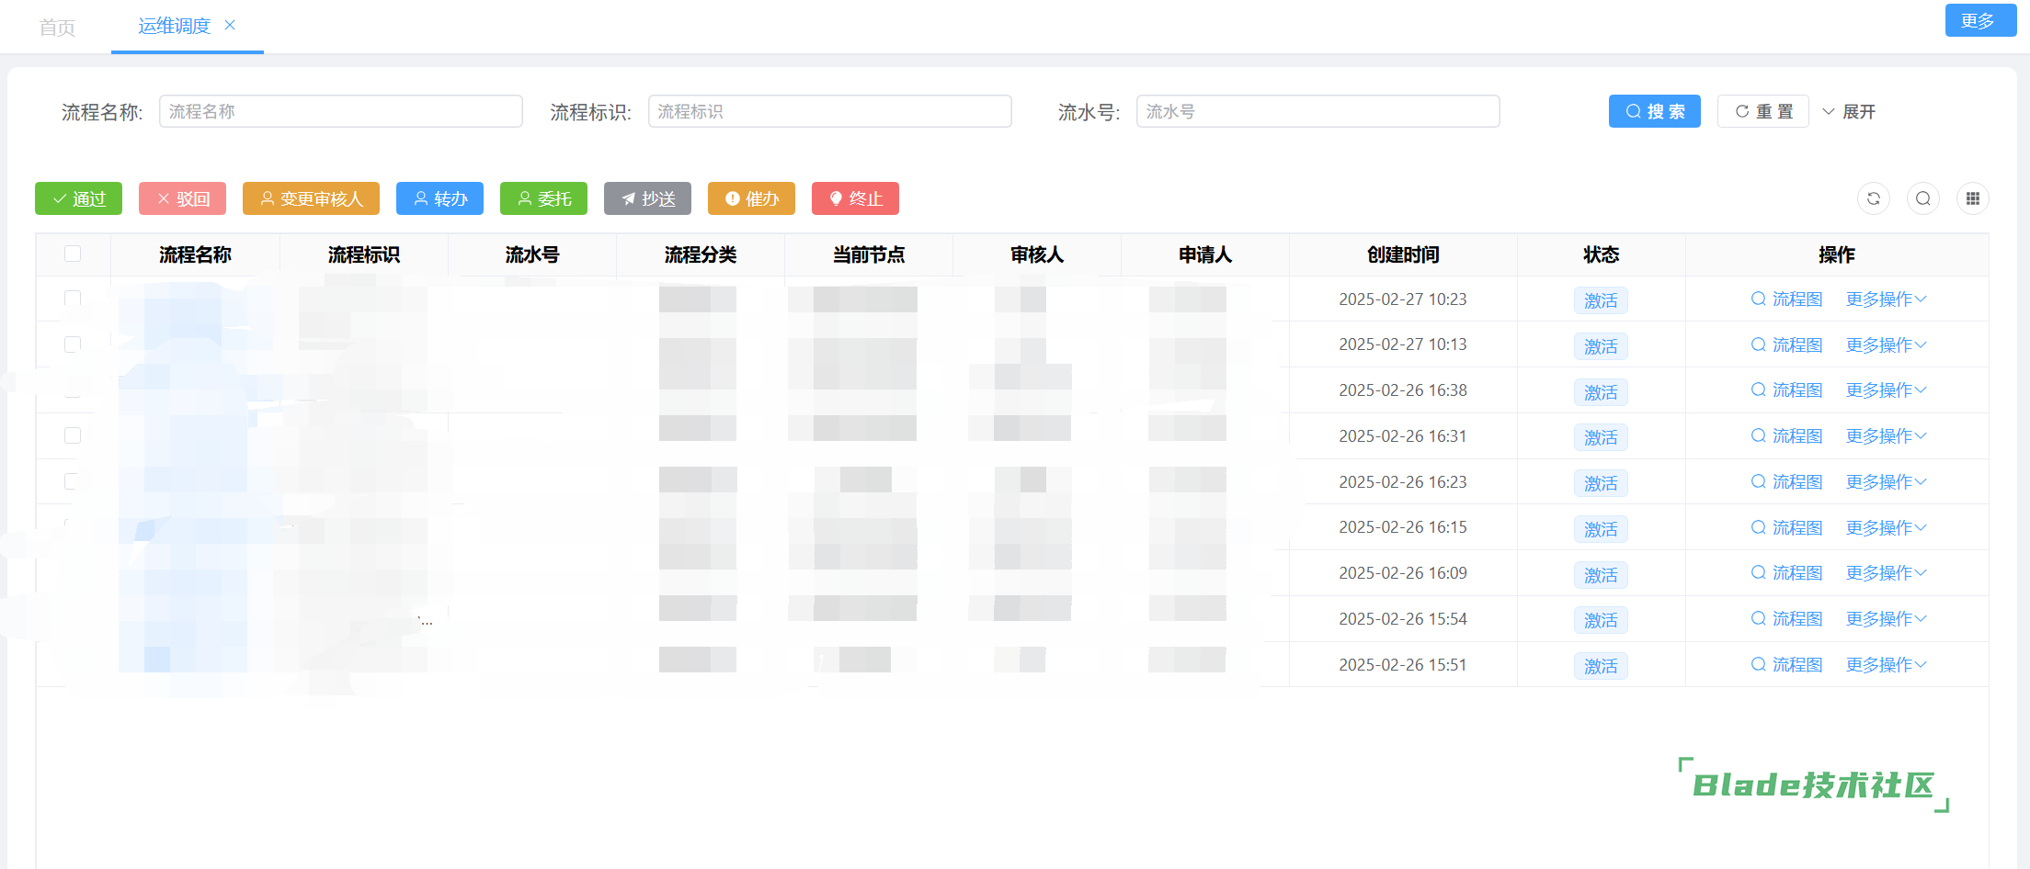The image size is (2030, 869).
Task: Open 更多操作 dropdown for 2025-02-27 10:13 row
Action: [1886, 344]
